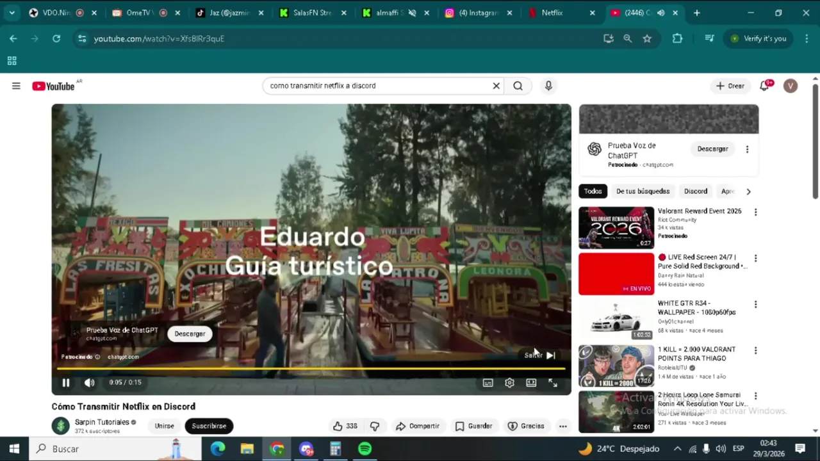Open the player settings gear
The image size is (820, 461).
click(x=509, y=383)
